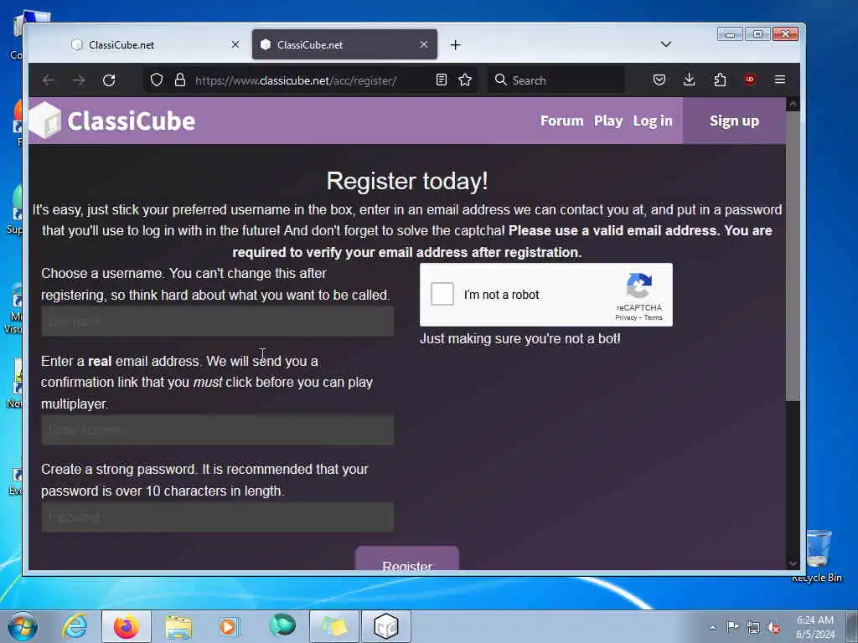
Task: Click the yellow sticky notes taskbar icon
Action: pyautogui.click(x=334, y=626)
